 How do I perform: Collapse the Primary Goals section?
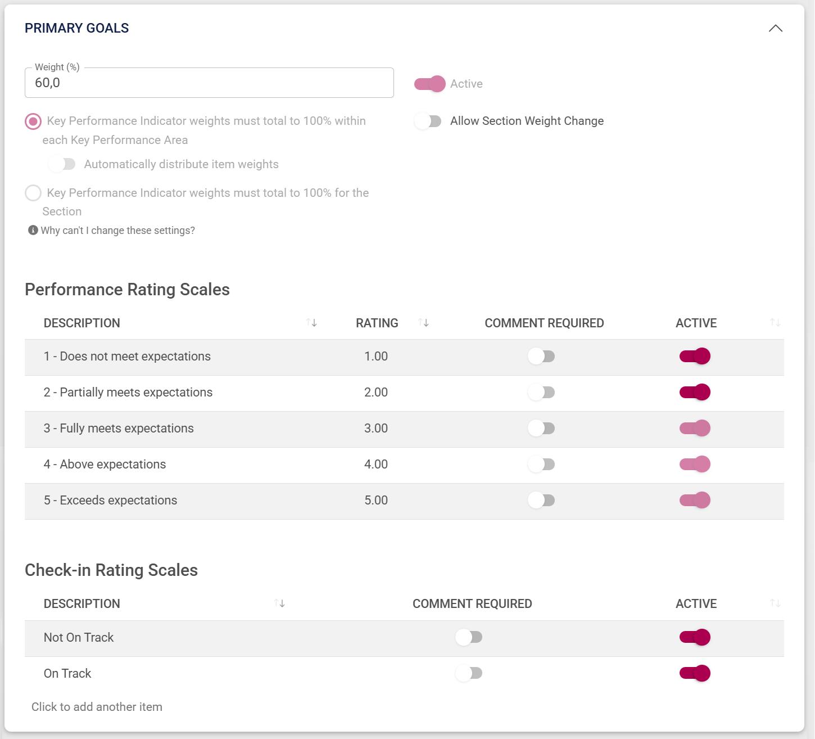776,28
